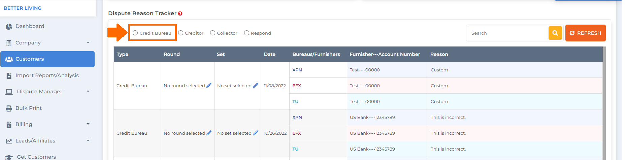627x160 pixels.
Task: Click 'This is incorrect.' in XPN row
Action: coord(448,117)
